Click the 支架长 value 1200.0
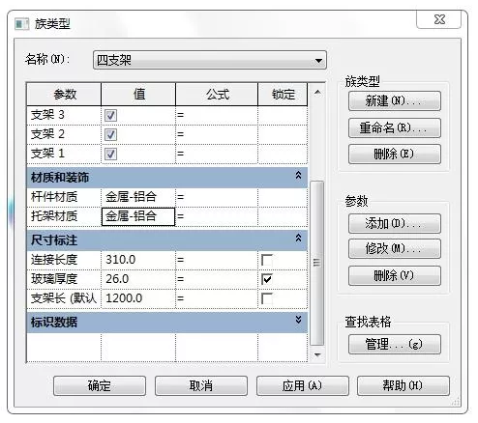 (x=138, y=298)
